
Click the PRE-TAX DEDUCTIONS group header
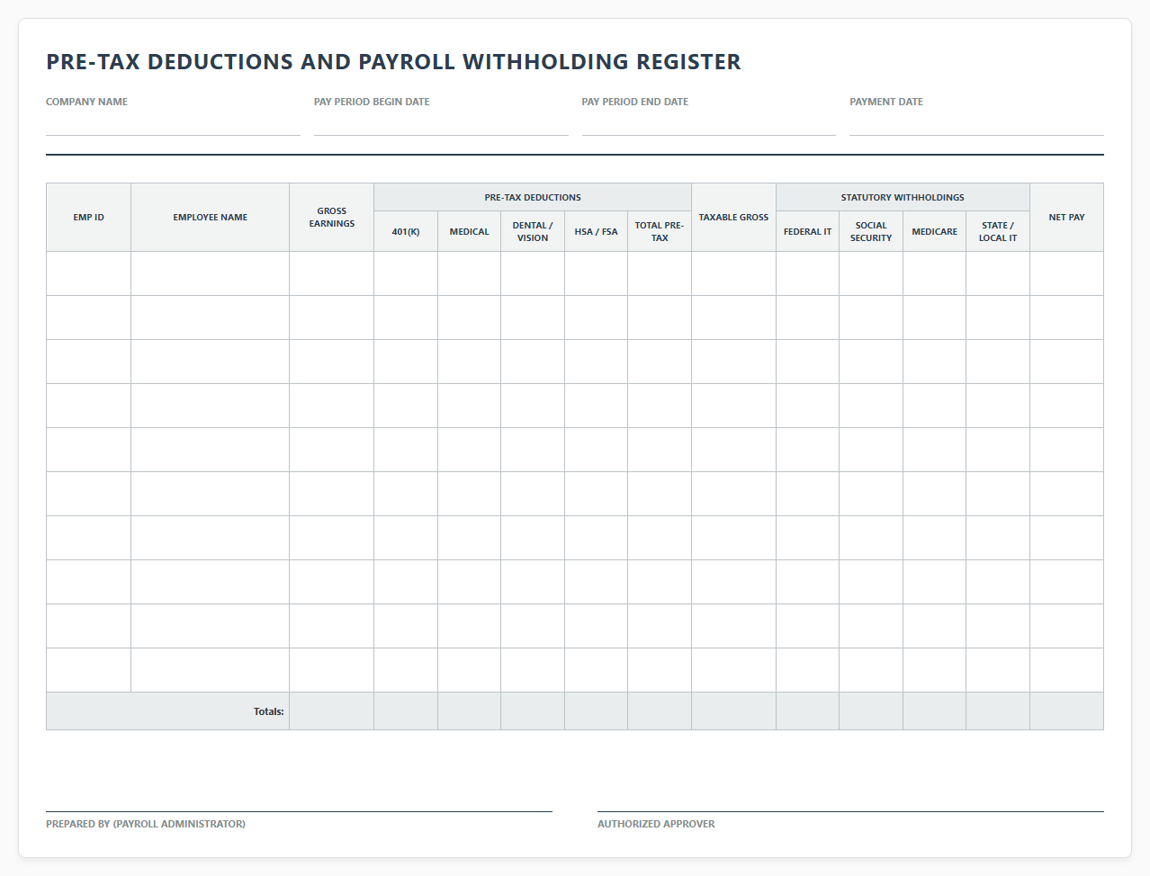(x=533, y=197)
